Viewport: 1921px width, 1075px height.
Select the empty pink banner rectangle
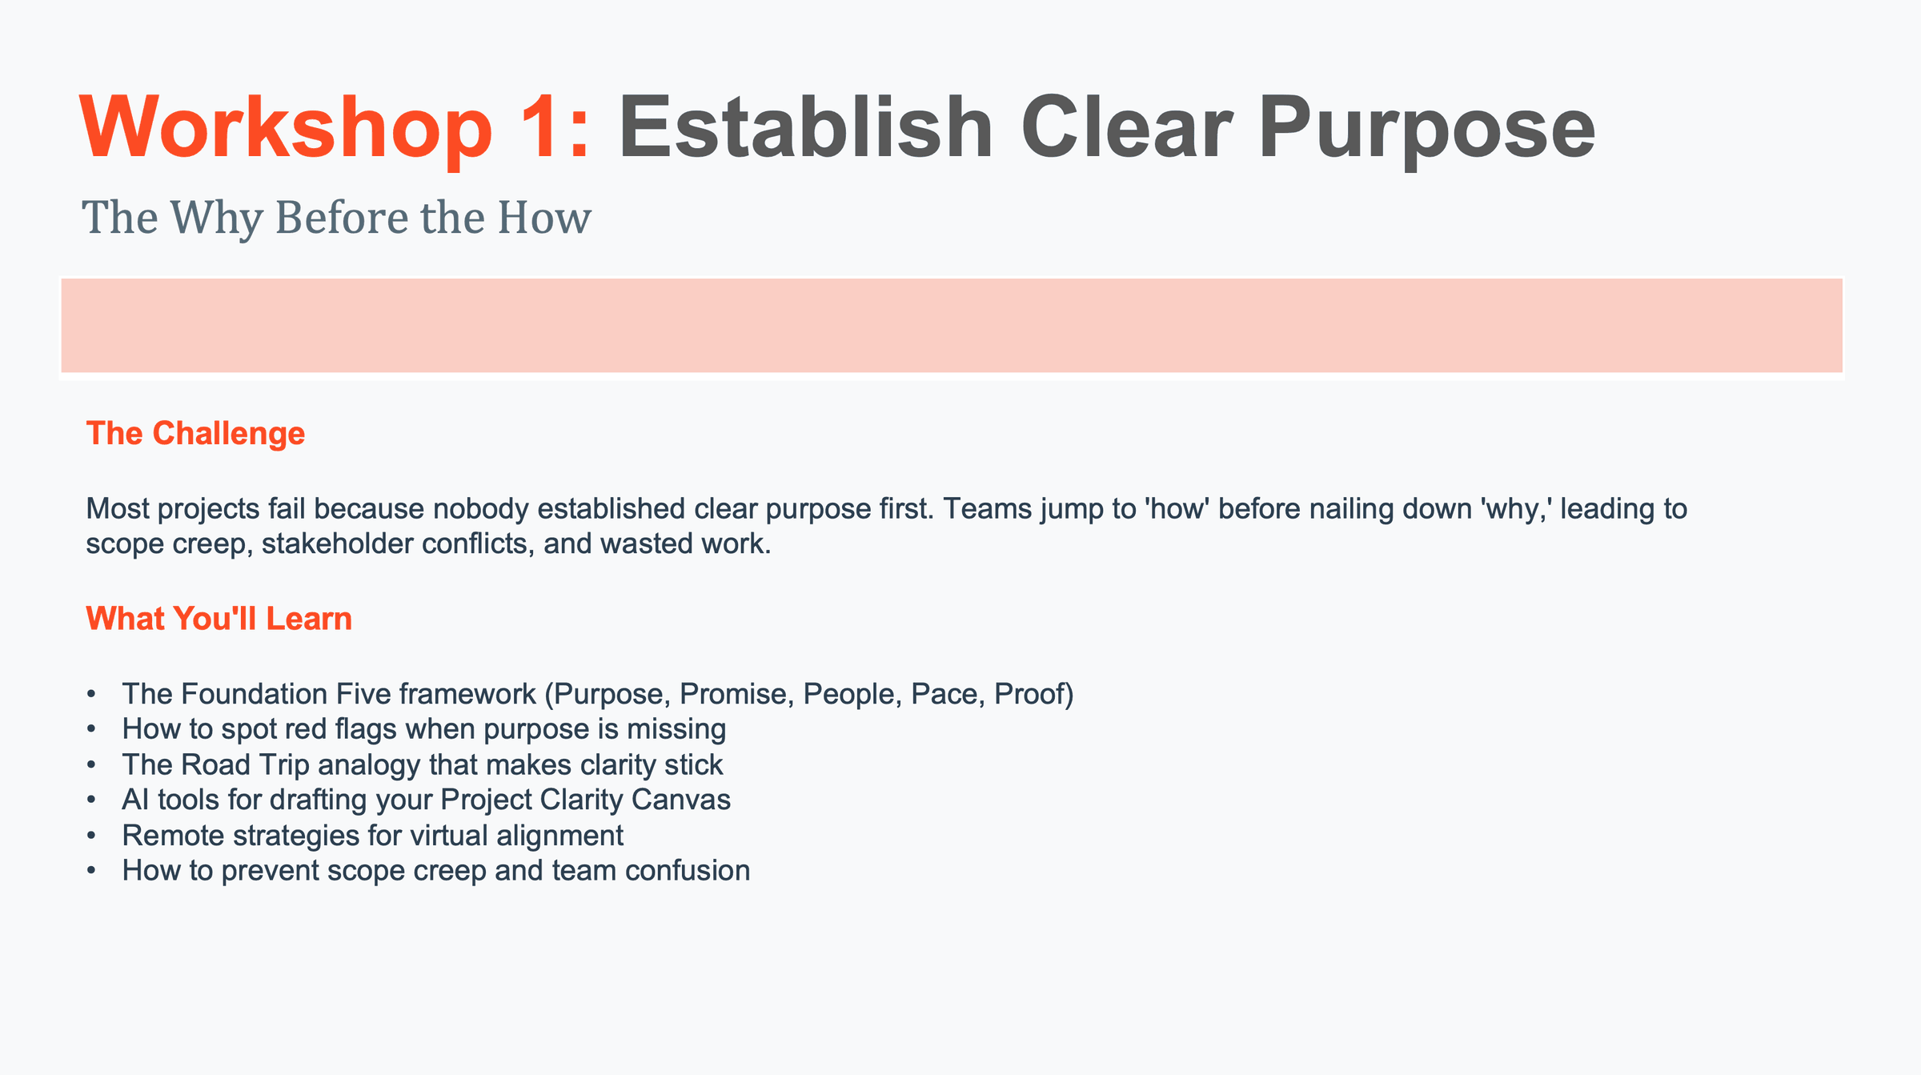click(952, 326)
